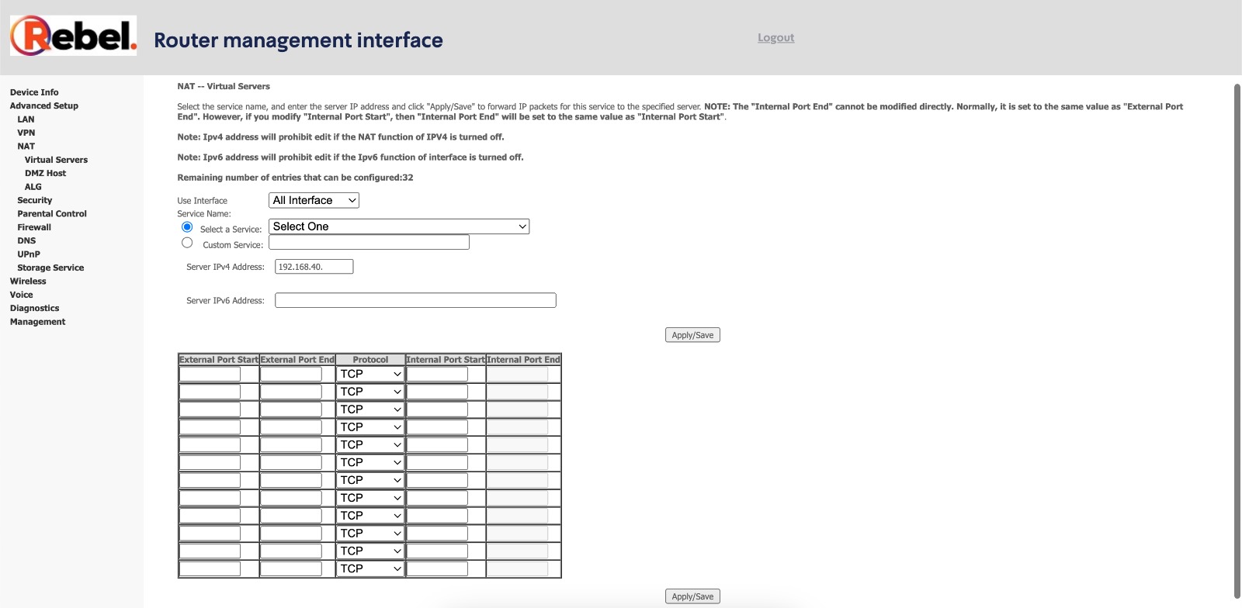Viewport: 1242px width, 608px height.
Task: Open the Firewall sidebar item
Action: tap(34, 227)
